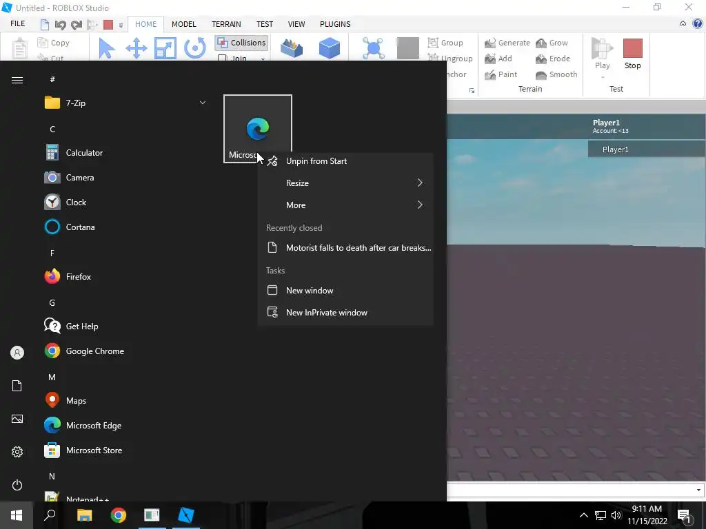This screenshot has height=529, width=706.
Task: Switch to the MODEL ribbon tab
Action: coord(183,24)
